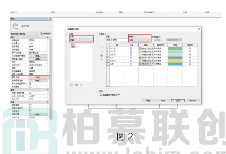The image size is (226, 154).
Task: Click the rename scheme icon below scheme list
Action: click(x=76, y=85)
